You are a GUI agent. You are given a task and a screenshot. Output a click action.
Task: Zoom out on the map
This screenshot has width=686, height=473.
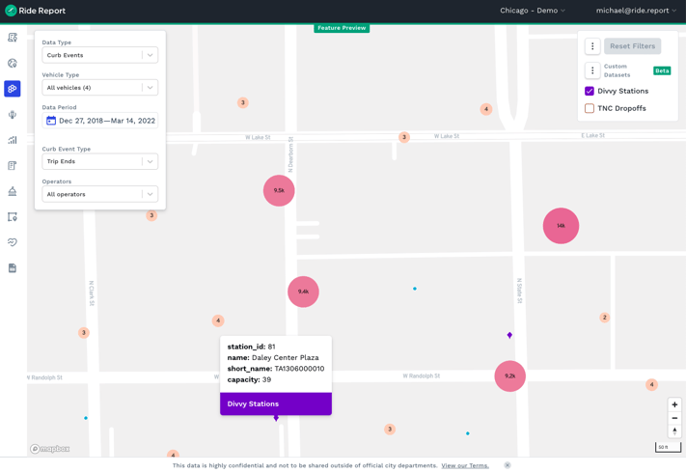click(674, 418)
